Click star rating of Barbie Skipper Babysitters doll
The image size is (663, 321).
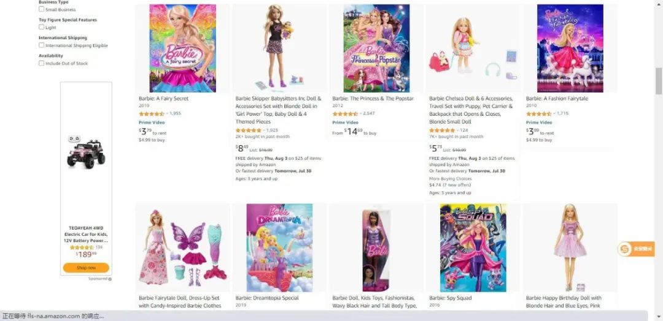[248, 130]
